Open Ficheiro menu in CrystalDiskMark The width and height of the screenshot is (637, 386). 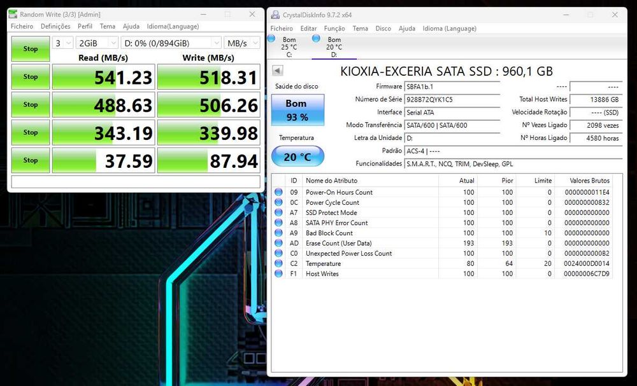[22, 26]
